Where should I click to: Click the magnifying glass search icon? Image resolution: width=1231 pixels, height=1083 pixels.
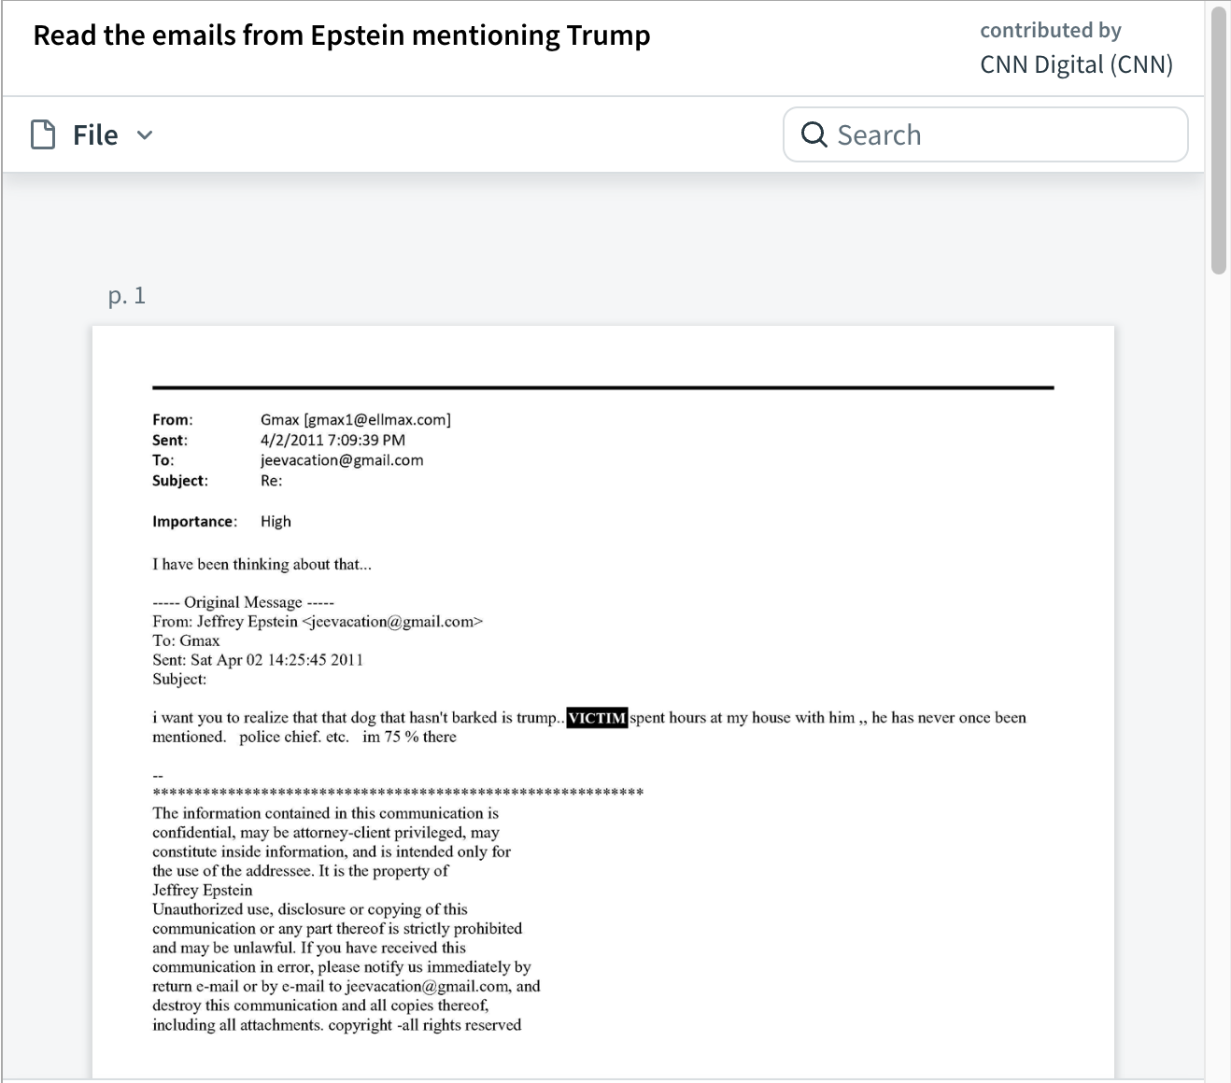(x=814, y=134)
